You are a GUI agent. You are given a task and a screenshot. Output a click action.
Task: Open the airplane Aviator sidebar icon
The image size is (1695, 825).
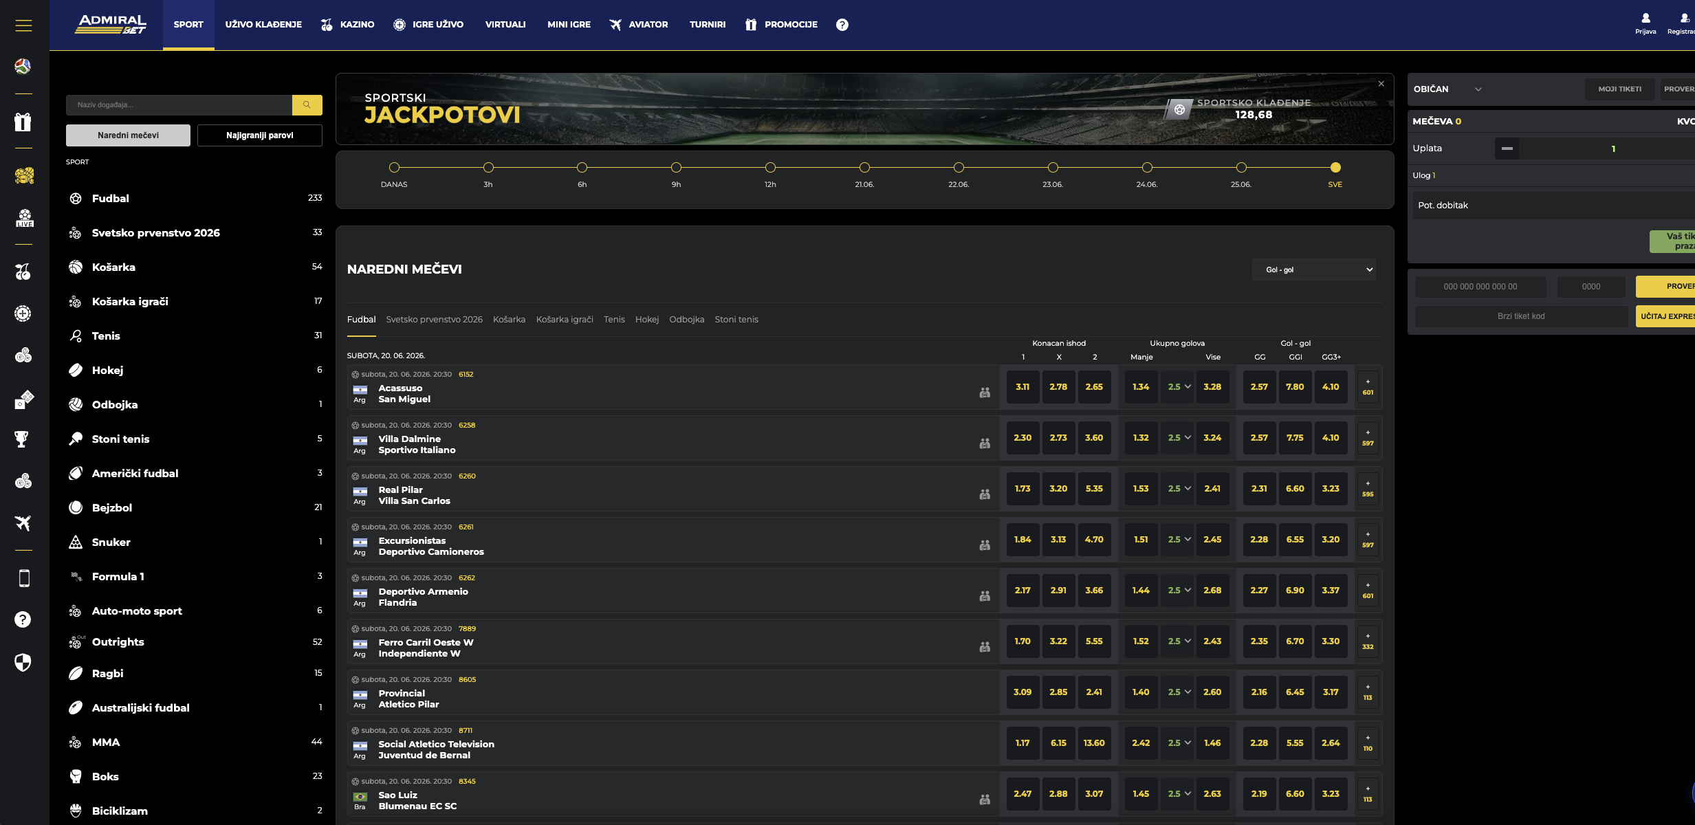pos(23,523)
